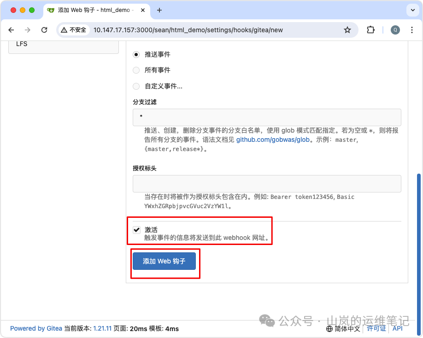Screen dimensions: 423x338
Task: Click the globe icon beside 简体中文
Action: pyautogui.click(x=329, y=328)
